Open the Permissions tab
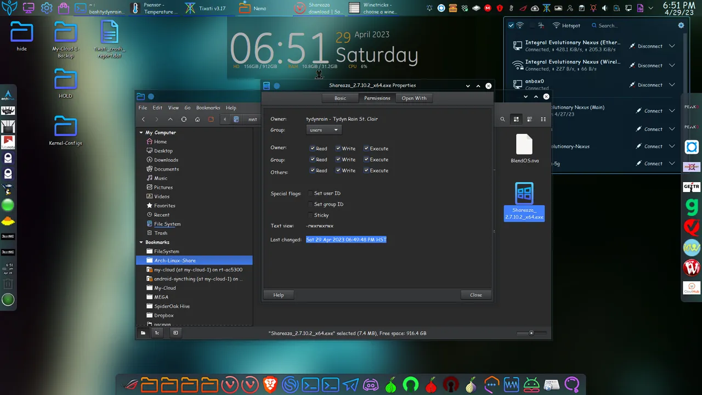 (x=377, y=98)
